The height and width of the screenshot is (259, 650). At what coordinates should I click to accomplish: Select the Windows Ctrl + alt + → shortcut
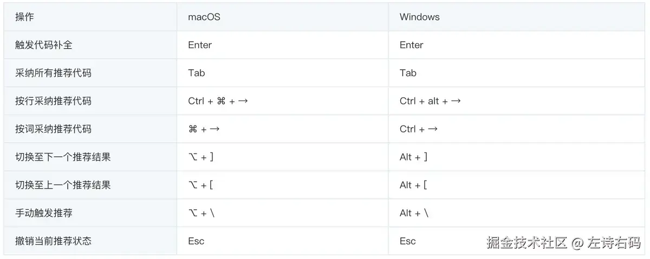click(430, 101)
